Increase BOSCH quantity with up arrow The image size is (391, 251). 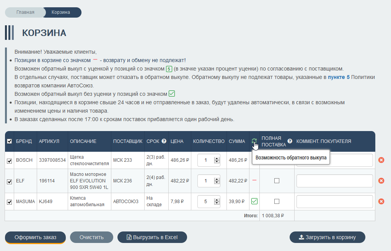[x=217, y=158]
